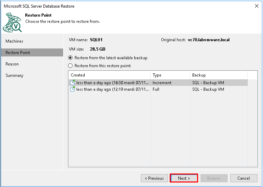Select the 12:19 mardi restore point row

[x=158, y=89]
